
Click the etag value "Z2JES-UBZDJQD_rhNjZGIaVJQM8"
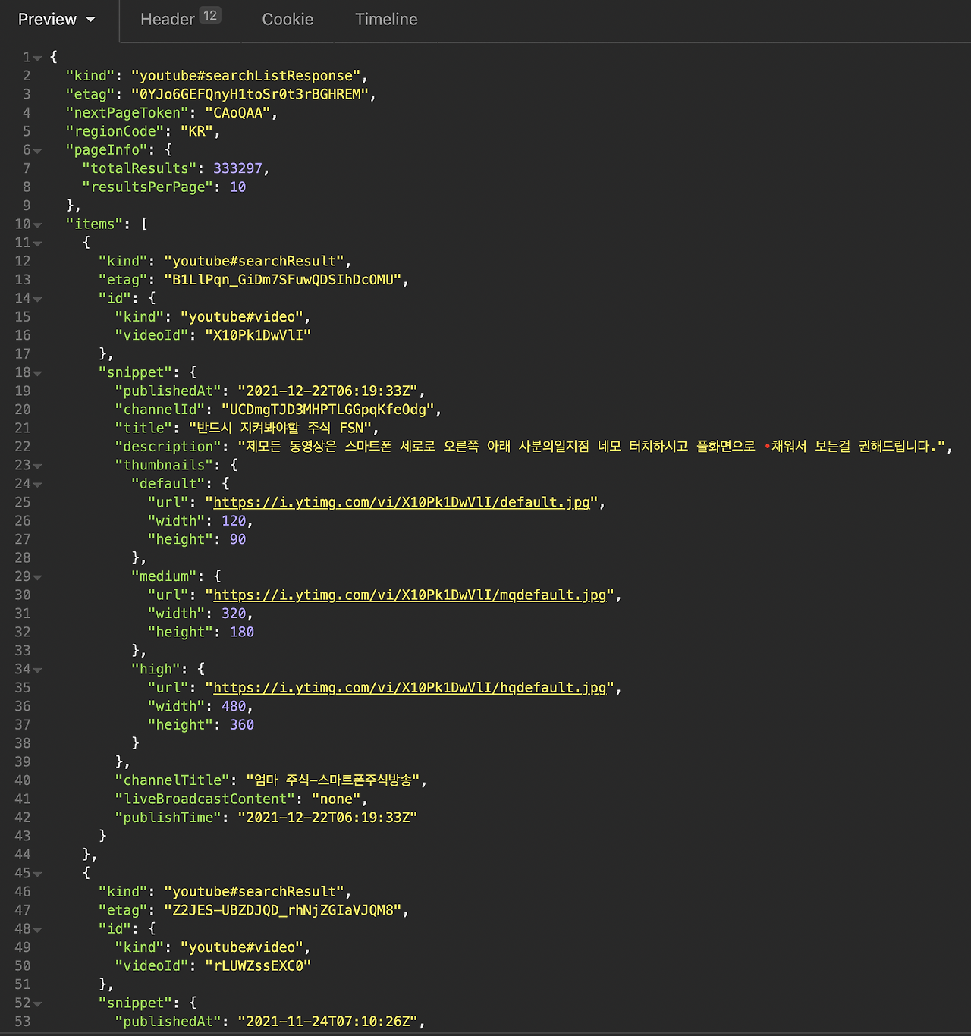[283, 910]
